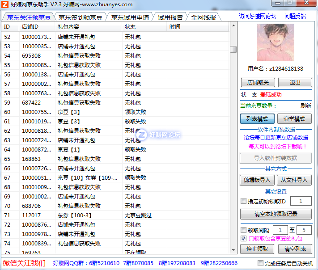Select row 67 京豆【10】东券 entry
This screenshot has height=270, width=318.
(115, 178)
